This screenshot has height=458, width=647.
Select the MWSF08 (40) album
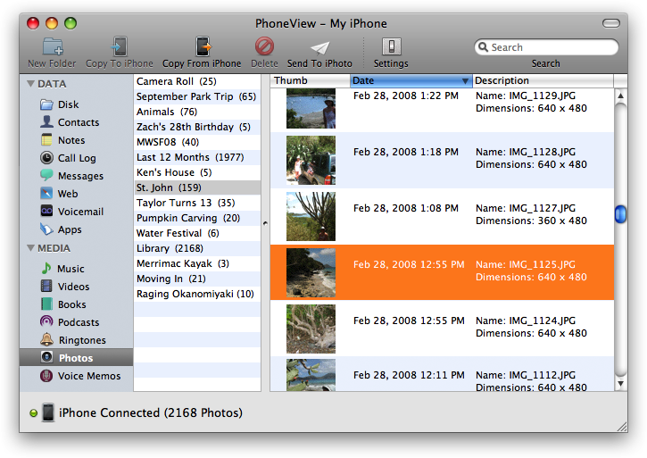[x=197, y=142]
